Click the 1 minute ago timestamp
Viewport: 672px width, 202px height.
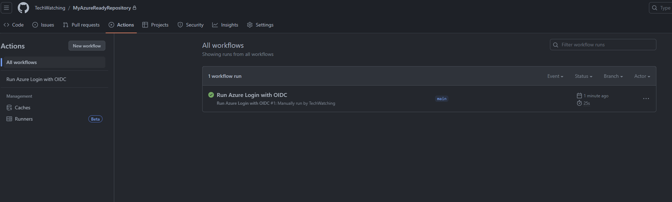point(596,96)
